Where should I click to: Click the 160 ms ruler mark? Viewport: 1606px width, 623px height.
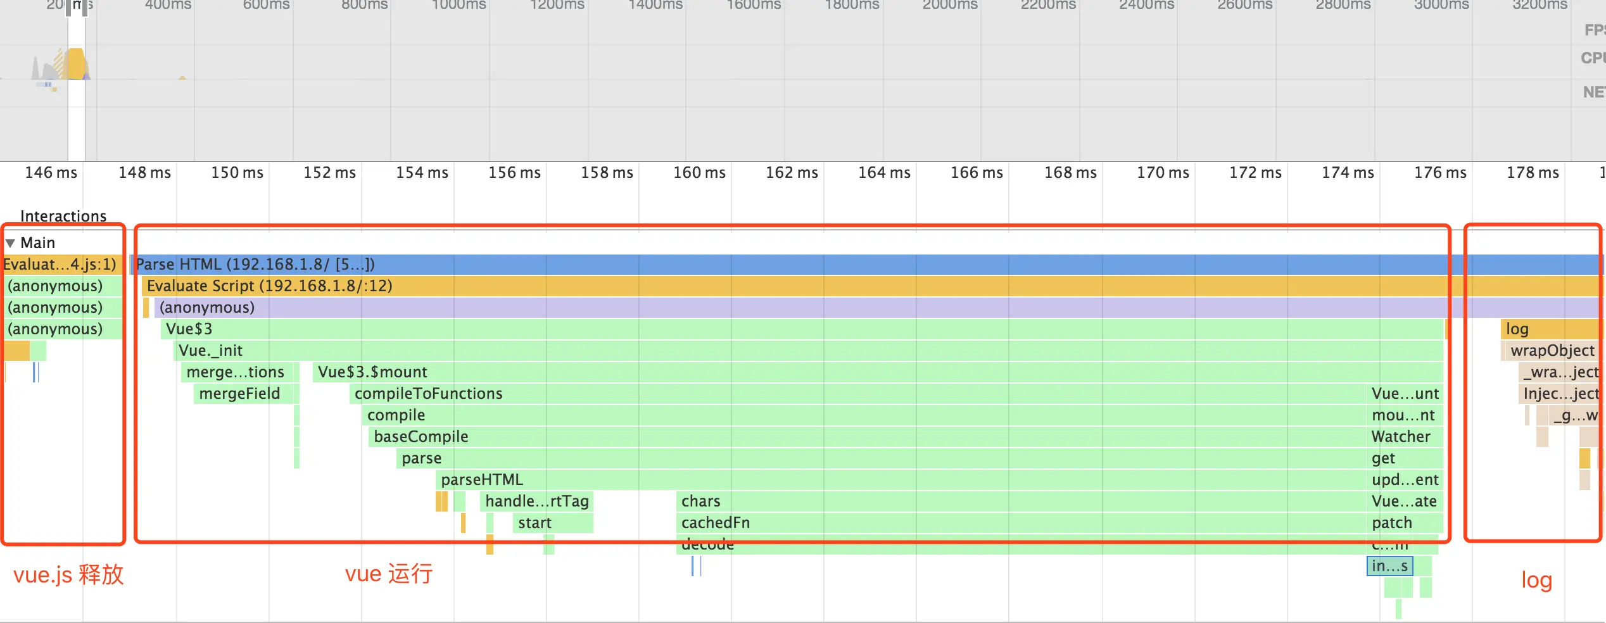(699, 172)
